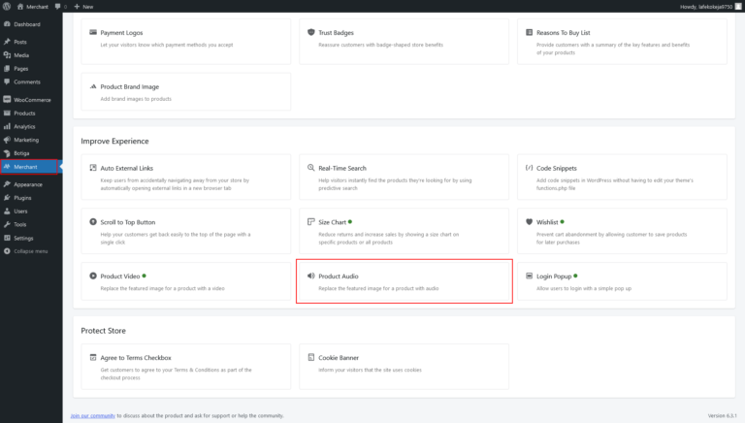Open the Real-Time Search title
The image size is (745, 423).
[x=342, y=168]
